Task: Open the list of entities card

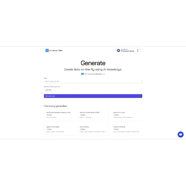Action: [x=93, y=129]
